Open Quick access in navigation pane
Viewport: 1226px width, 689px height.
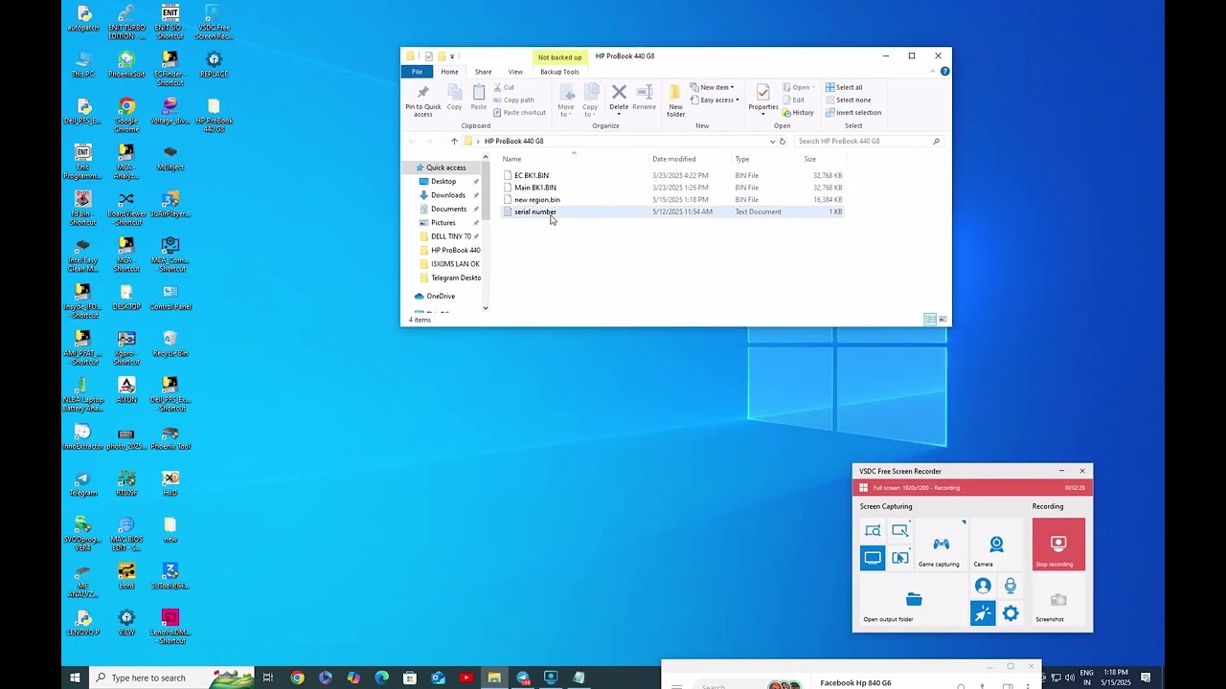pyautogui.click(x=446, y=167)
